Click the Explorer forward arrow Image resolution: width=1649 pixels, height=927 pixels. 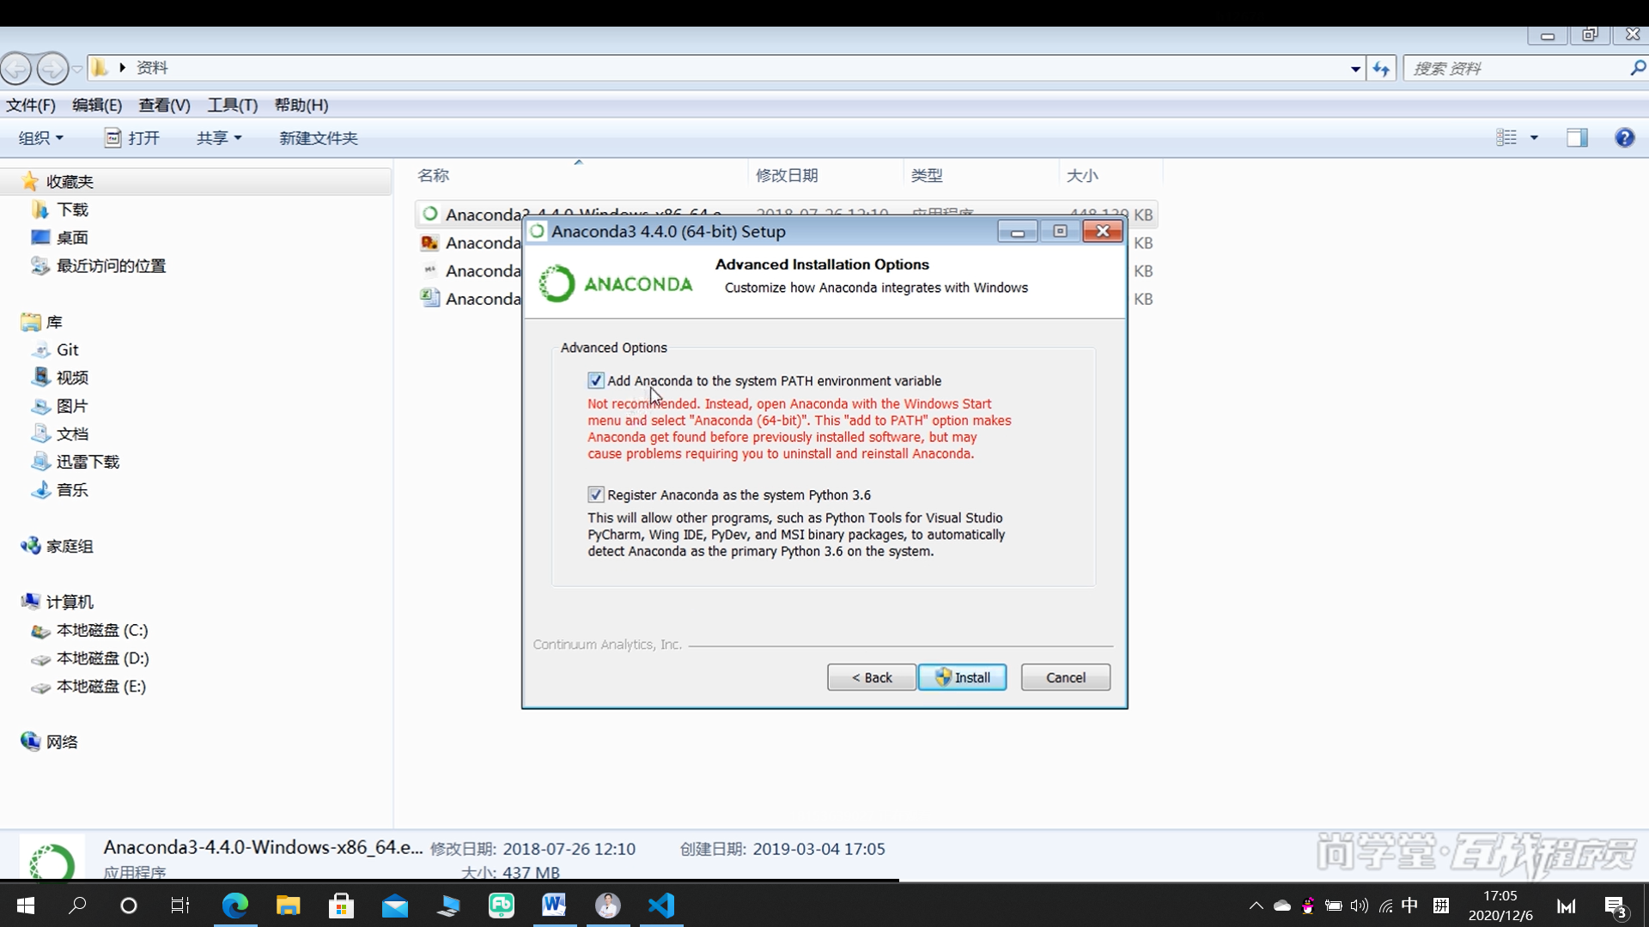(x=52, y=68)
